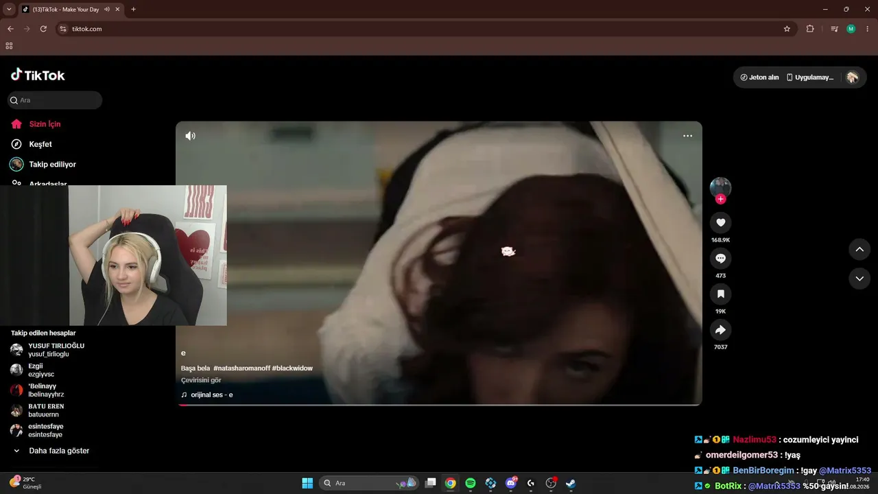This screenshot has height=494, width=878.
Task: Open Discord from the taskbar
Action: click(x=511, y=483)
